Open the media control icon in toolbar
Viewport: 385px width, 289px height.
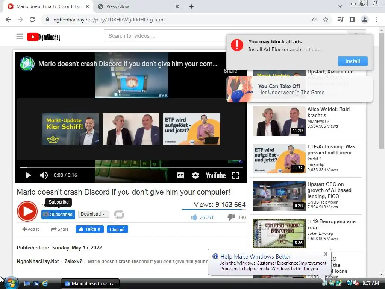340,20
